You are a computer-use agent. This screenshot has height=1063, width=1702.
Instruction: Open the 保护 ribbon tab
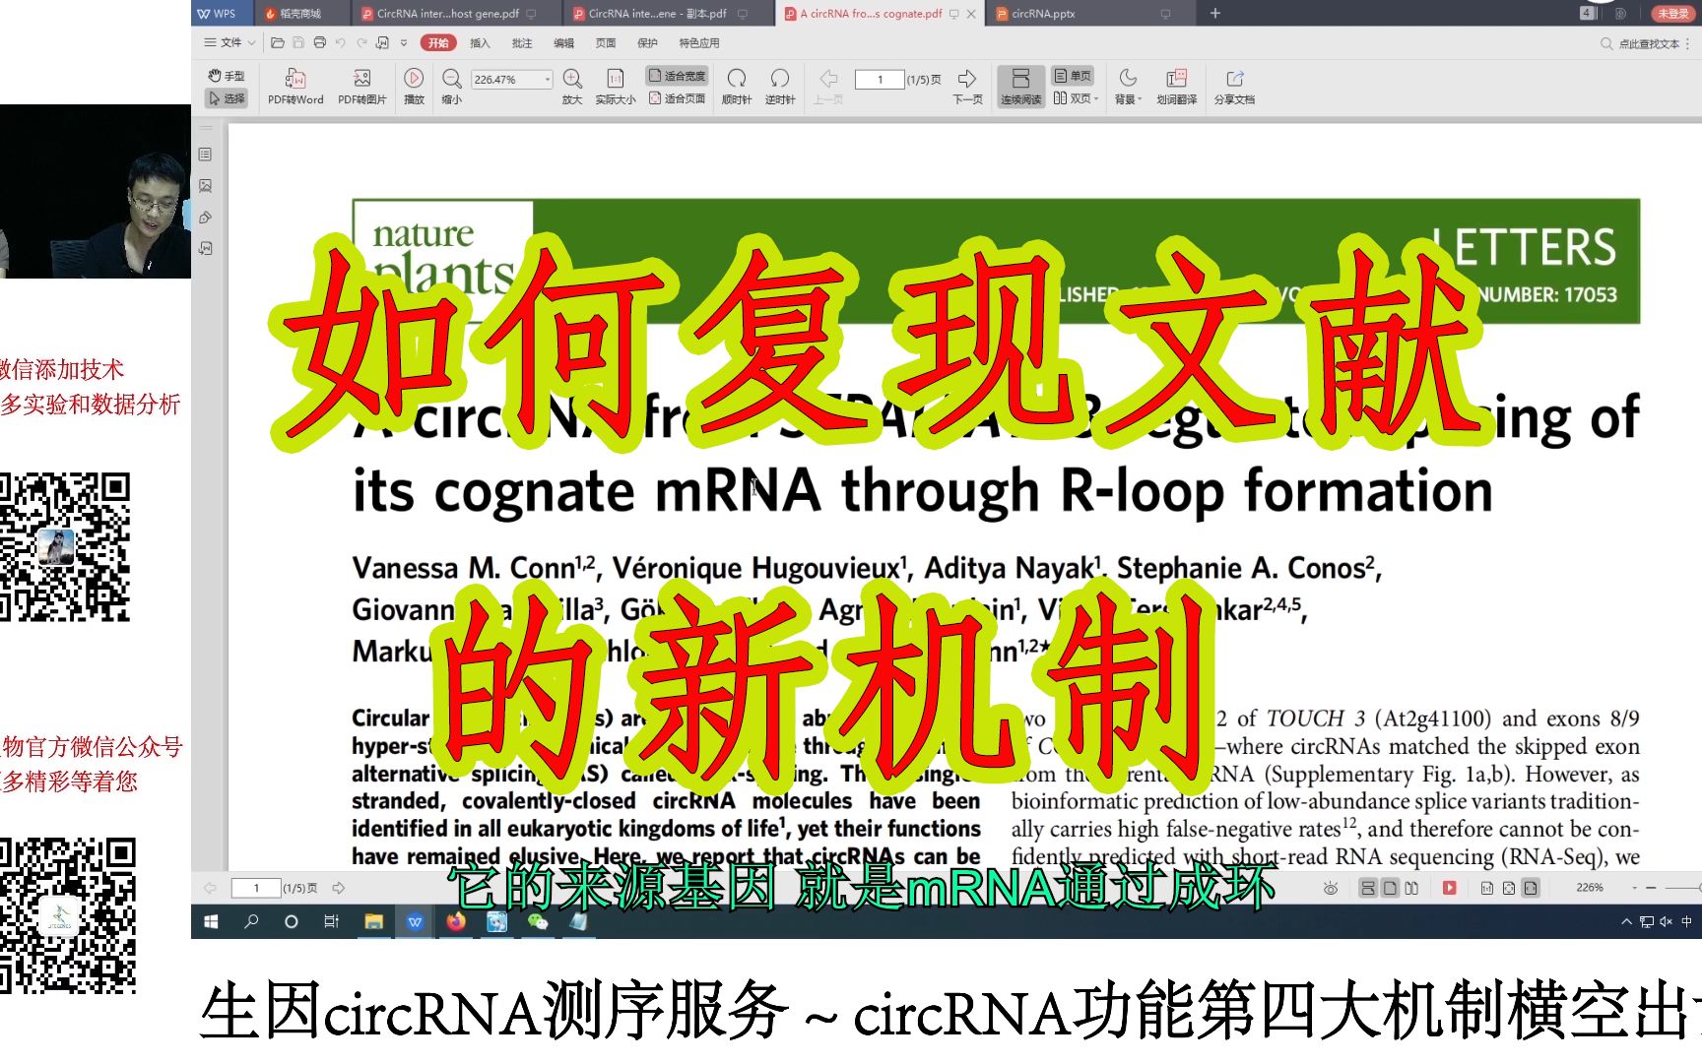[x=647, y=42]
